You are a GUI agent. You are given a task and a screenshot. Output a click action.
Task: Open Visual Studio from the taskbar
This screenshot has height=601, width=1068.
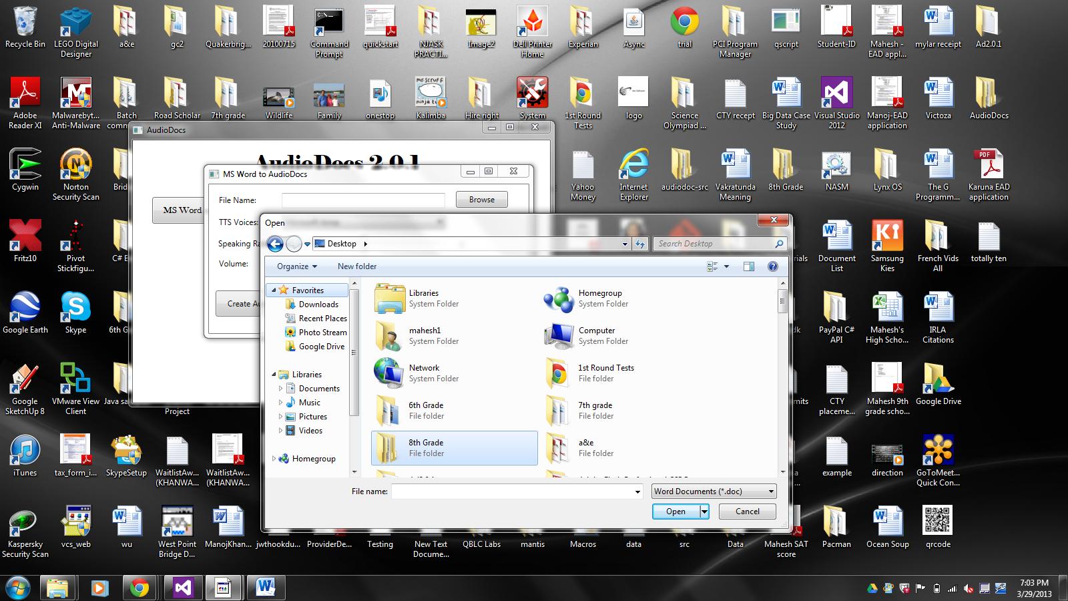(181, 588)
